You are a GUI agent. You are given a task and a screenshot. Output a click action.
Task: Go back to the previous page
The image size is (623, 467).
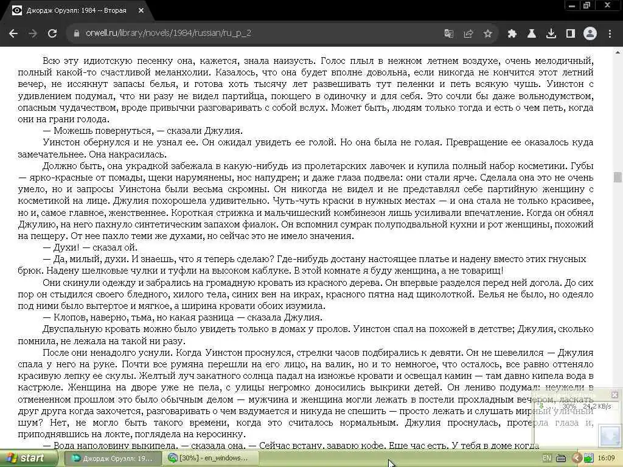[13, 34]
